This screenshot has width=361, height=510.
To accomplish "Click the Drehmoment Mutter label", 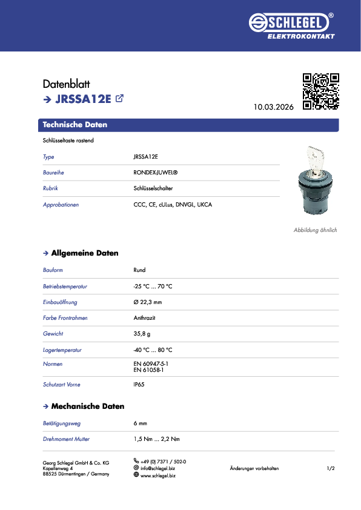I will 66,439.
